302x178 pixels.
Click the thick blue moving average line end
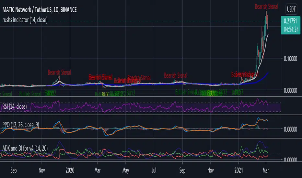pos(267,73)
